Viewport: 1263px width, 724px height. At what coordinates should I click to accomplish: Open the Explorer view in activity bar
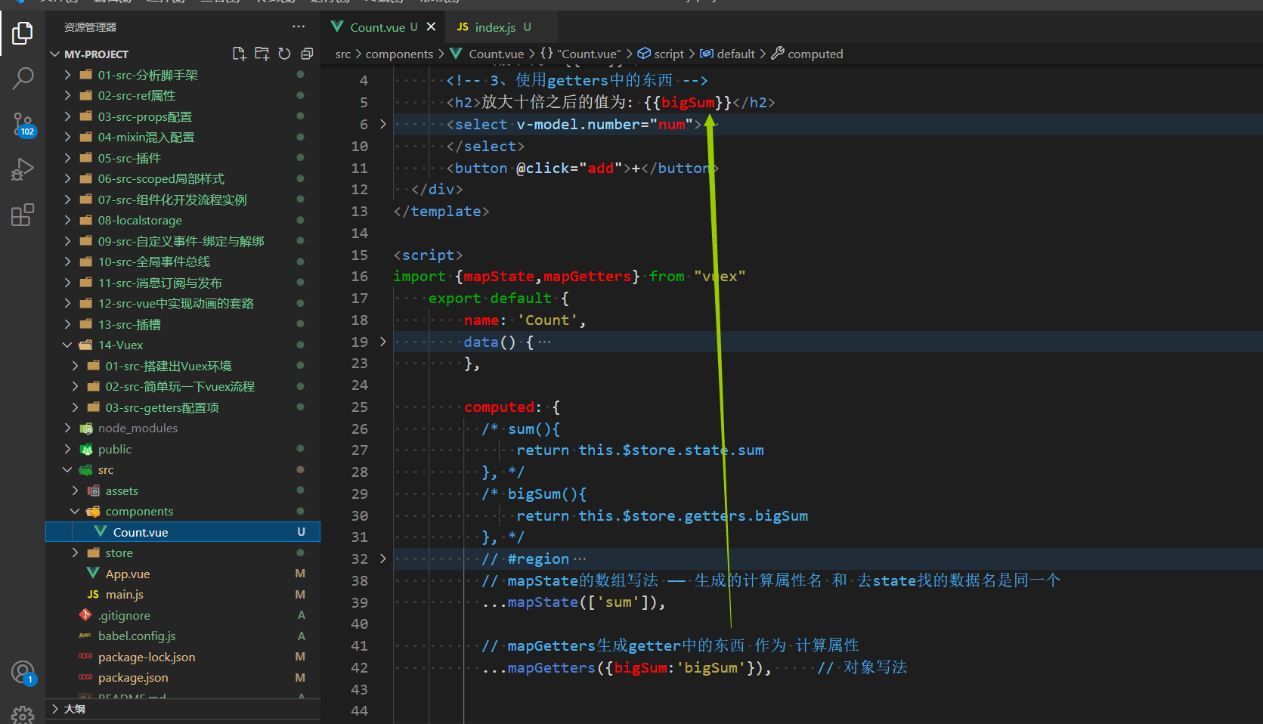pyautogui.click(x=23, y=32)
